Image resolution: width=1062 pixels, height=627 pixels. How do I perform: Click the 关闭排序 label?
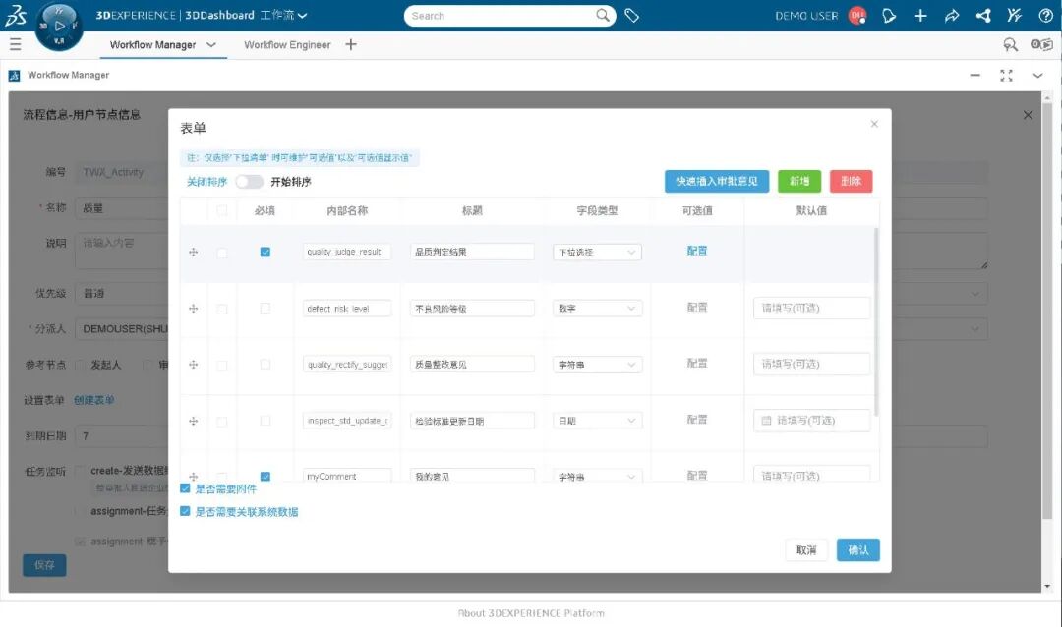[x=206, y=182]
